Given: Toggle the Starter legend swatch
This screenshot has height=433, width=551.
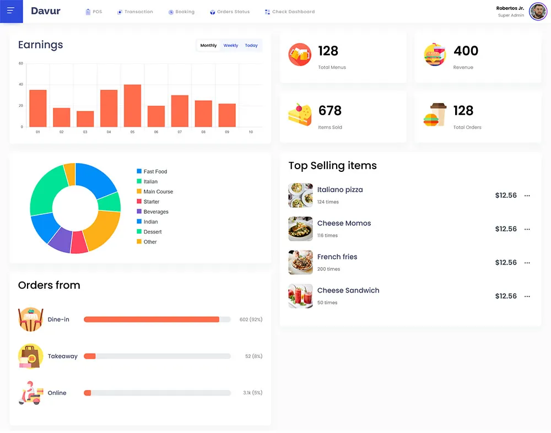Looking at the screenshot, I should 139,202.
